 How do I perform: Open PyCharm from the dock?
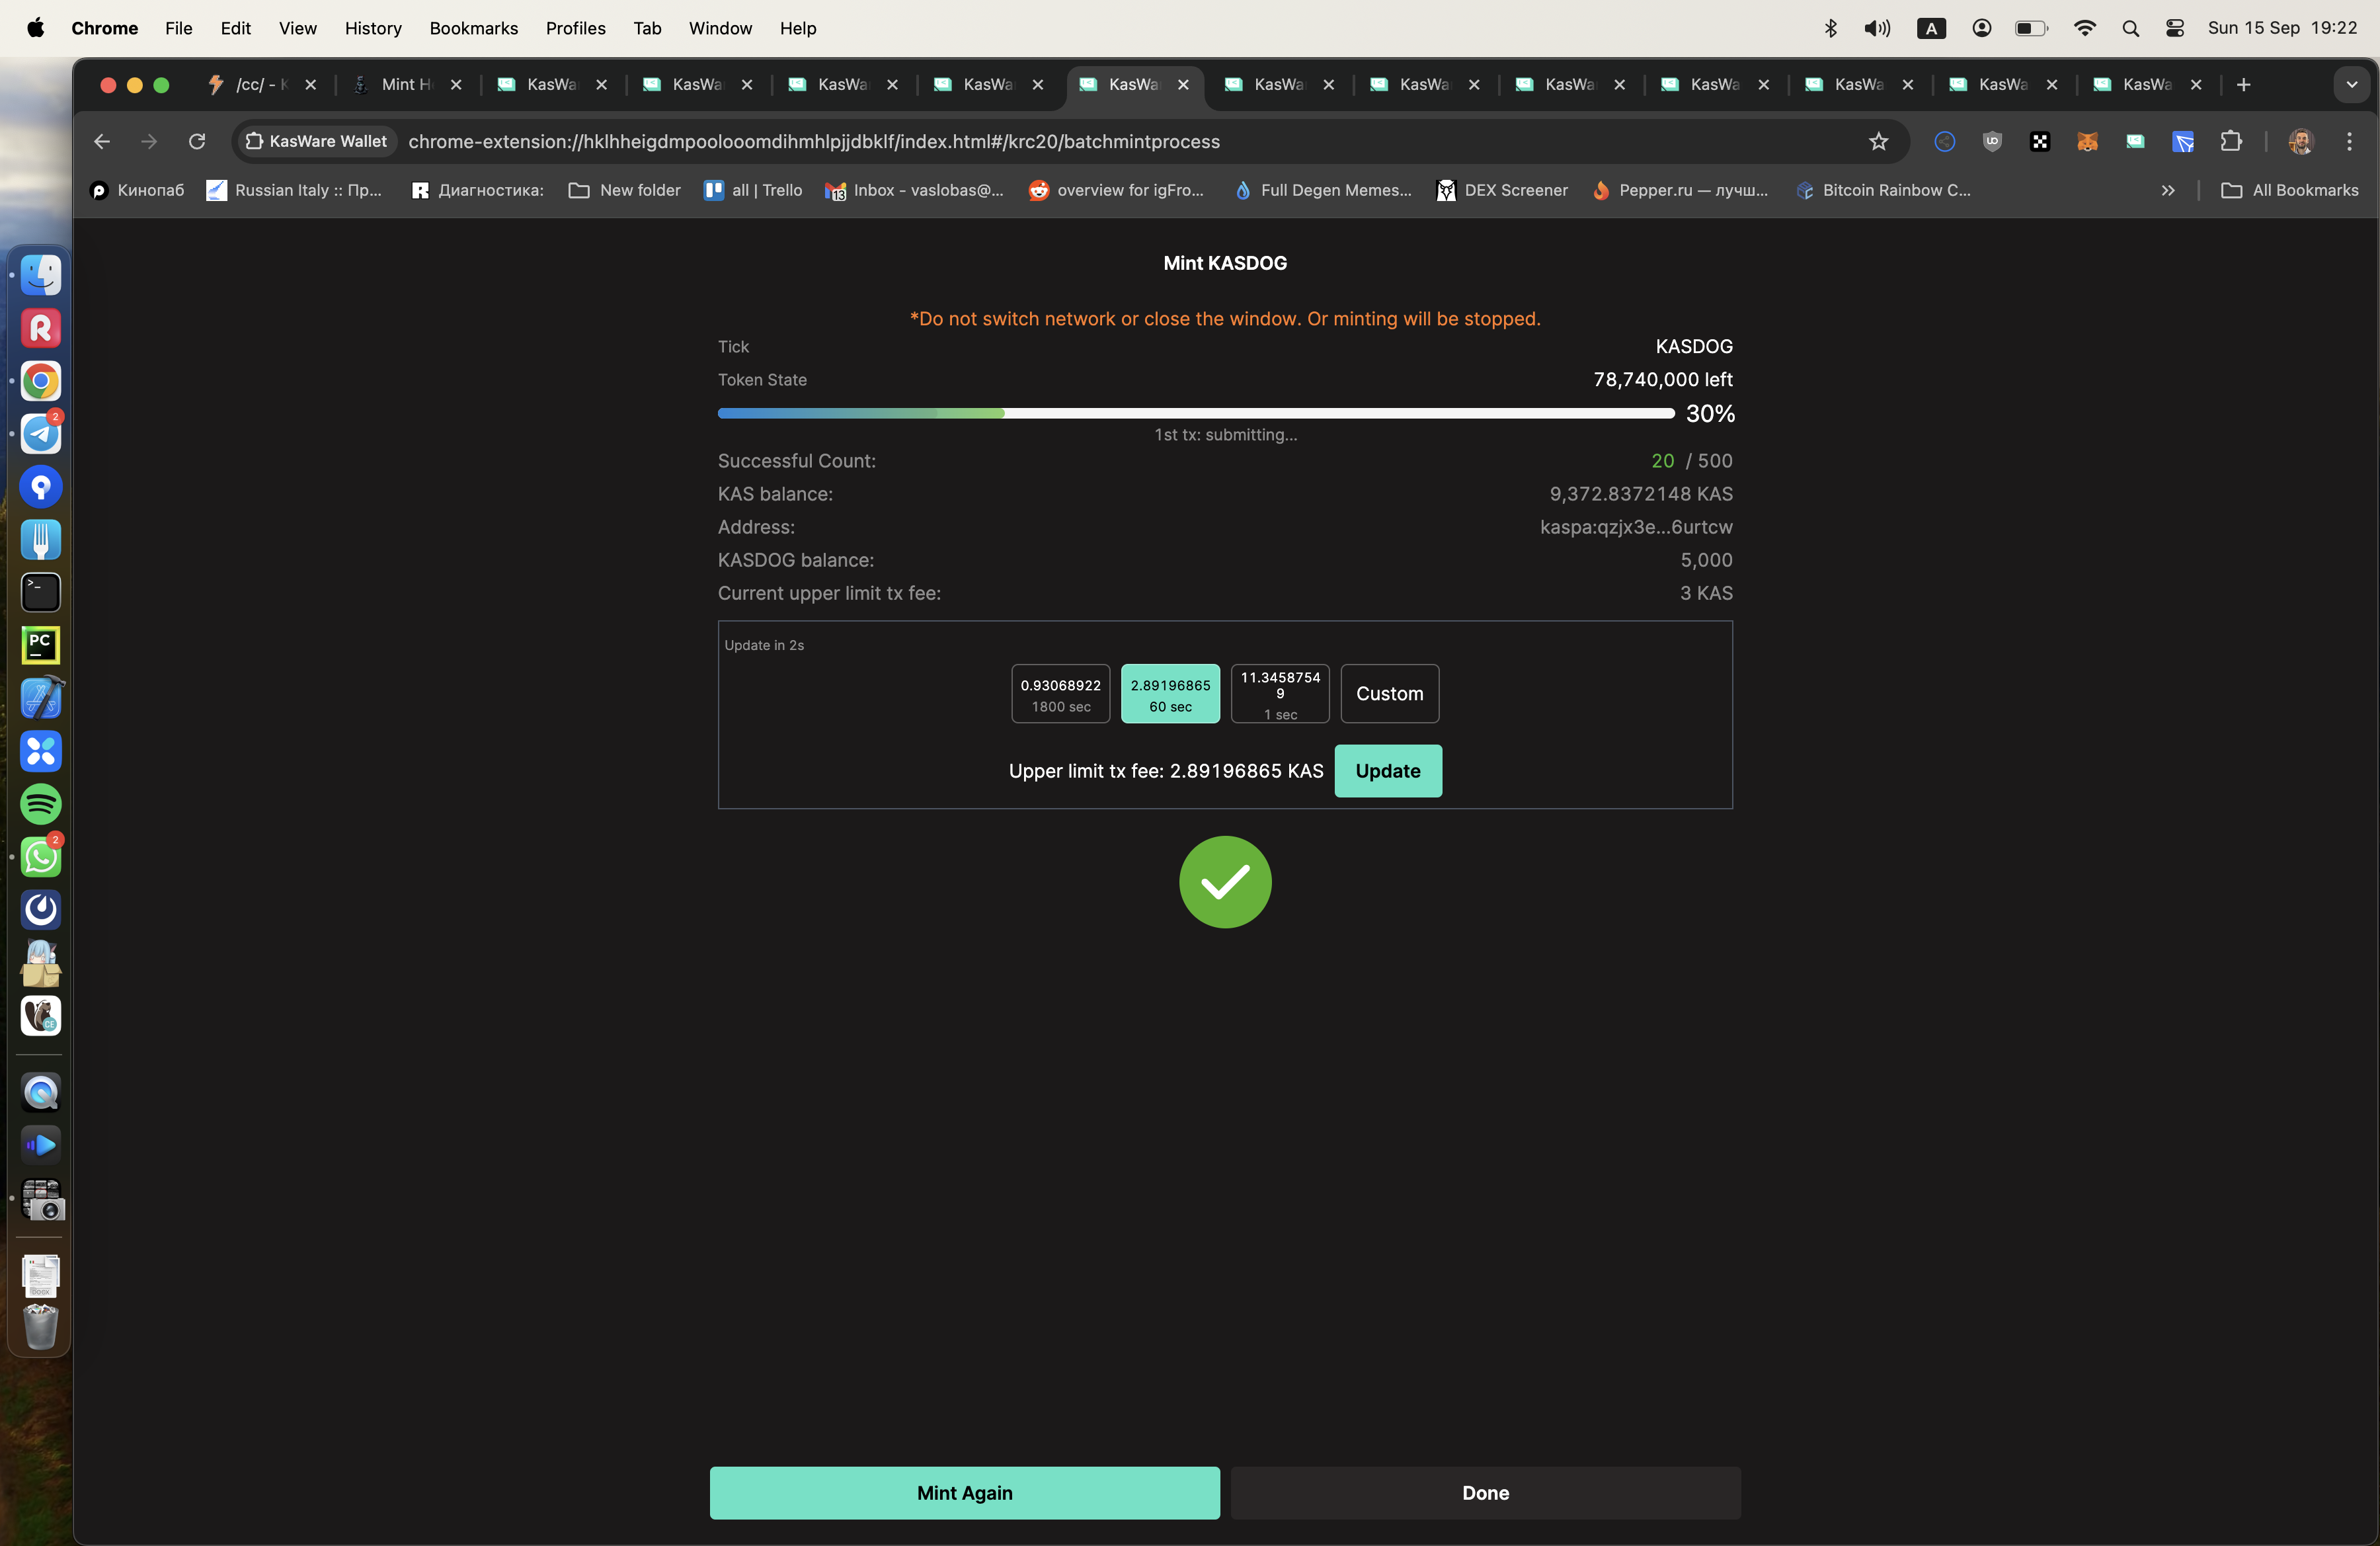[x=41, y=645]
